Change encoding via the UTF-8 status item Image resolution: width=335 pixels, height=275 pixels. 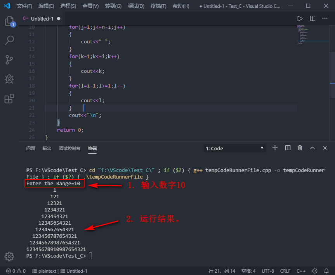tap(268, 271)
